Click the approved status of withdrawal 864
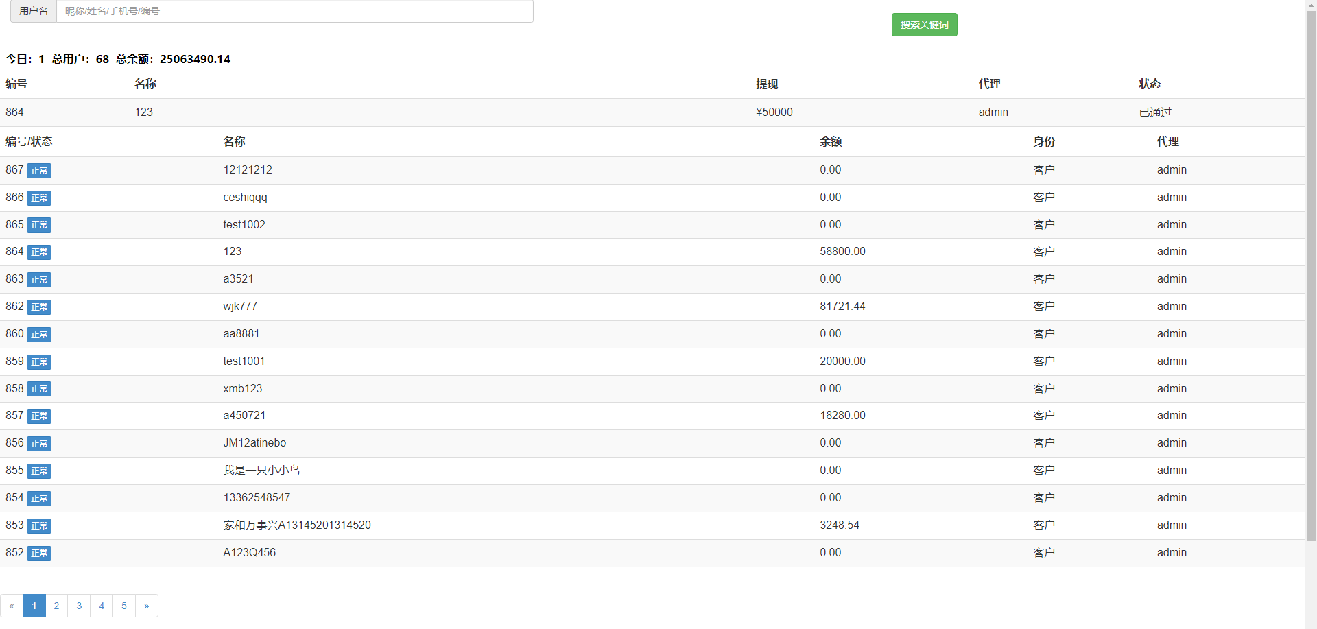 pyautogui.click(x=1155, y=112)
